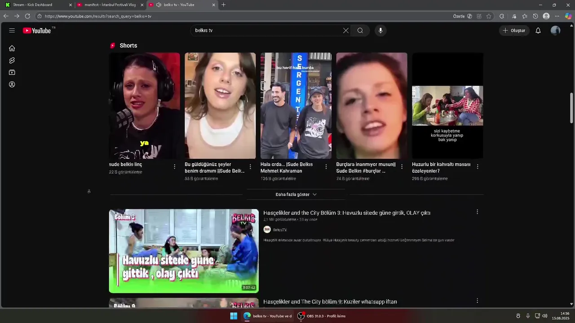Play the 'Burçlara inanmıyor musun' short thumbnail
Image resolution: width=575 pixels, height=323 pixels.
(372, 106)
